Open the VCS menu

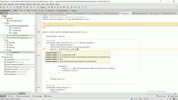click(47, 4)
